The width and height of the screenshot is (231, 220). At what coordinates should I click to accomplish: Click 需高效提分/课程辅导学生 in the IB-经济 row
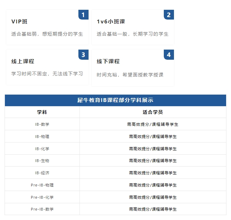153,173
